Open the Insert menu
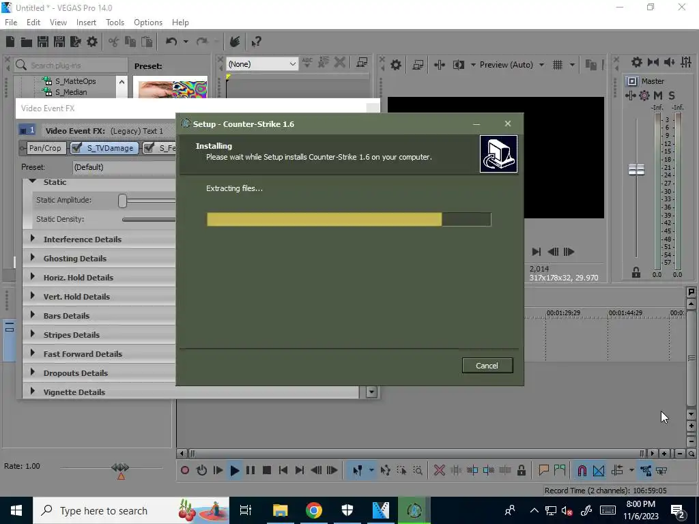This screenshot has height=524, width=699. (86, 23)
